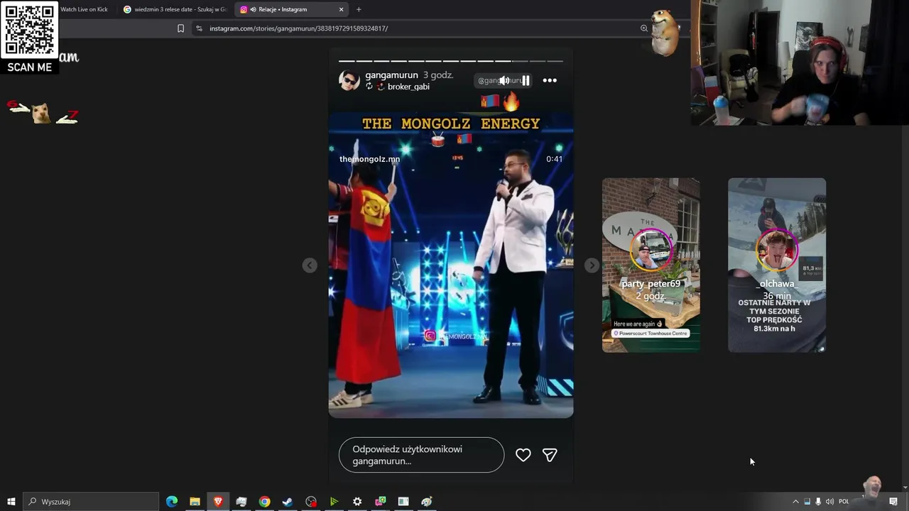
Task: Like the story with heart icon
Action: pyautogui.click(x=523, y=455)
